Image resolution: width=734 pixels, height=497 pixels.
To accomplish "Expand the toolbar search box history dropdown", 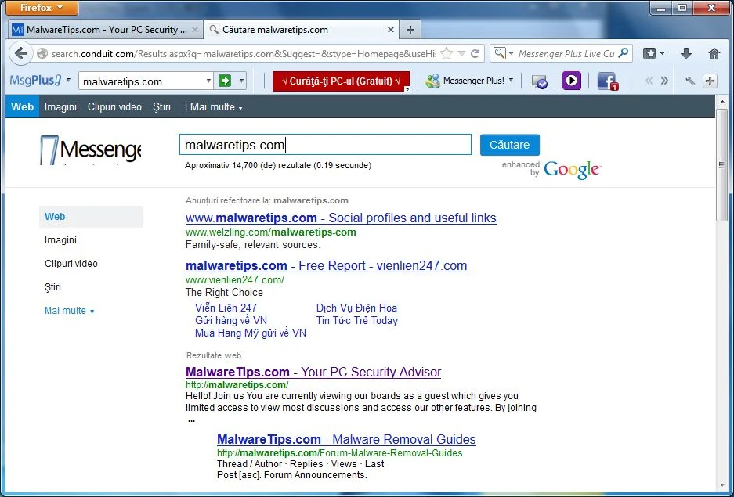I will (208, 81).
